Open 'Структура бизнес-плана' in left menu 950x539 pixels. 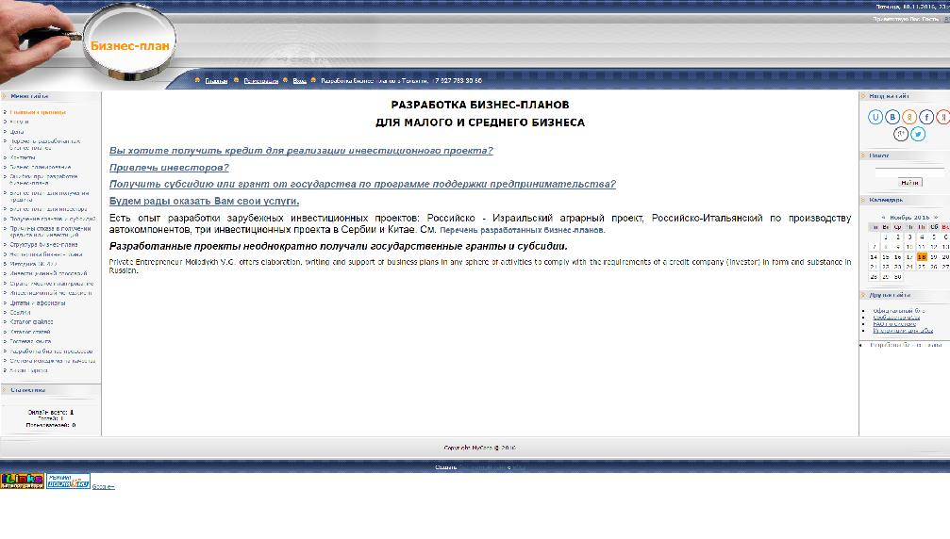44,244
